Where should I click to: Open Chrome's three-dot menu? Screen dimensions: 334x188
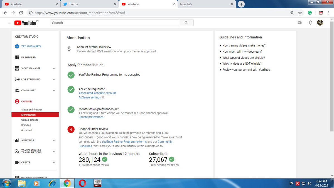pyautogui.click(x=329, y=13)
